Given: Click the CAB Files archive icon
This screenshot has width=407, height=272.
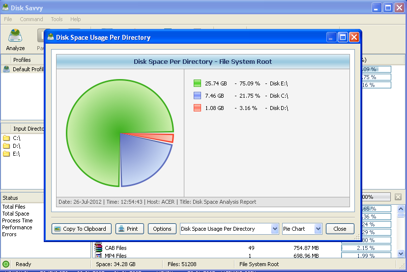Looking at the screenshot, I should coord(98,247).
